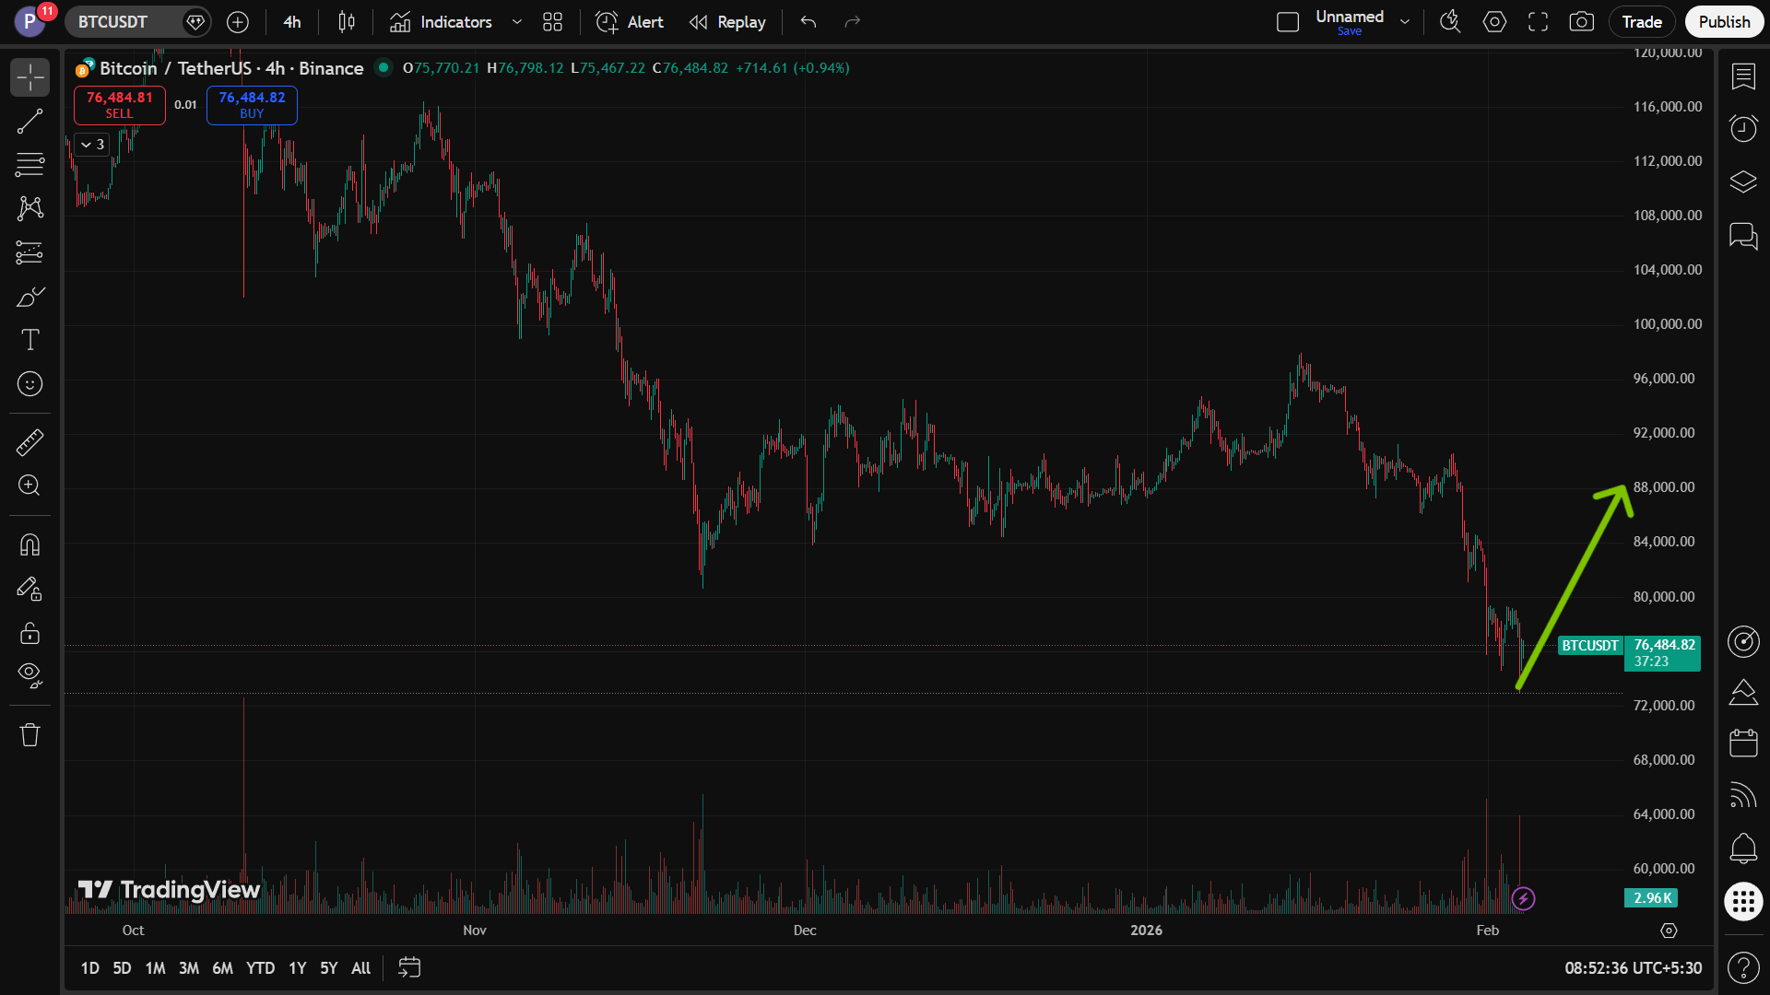Select the trend line drawing tool
1770x995 pixels.
(x=29, y=121)
